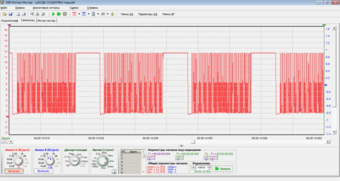
Task: Open dropdown arrow beside the square-root icon
Action: pyautogui.click(x=108, y=14)
